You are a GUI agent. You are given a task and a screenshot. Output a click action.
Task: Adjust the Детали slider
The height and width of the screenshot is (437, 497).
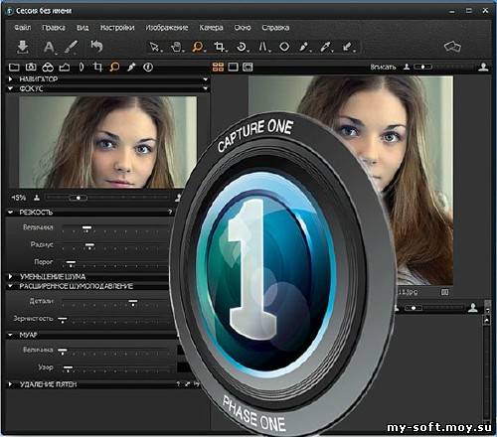click(x=133, y=302)
